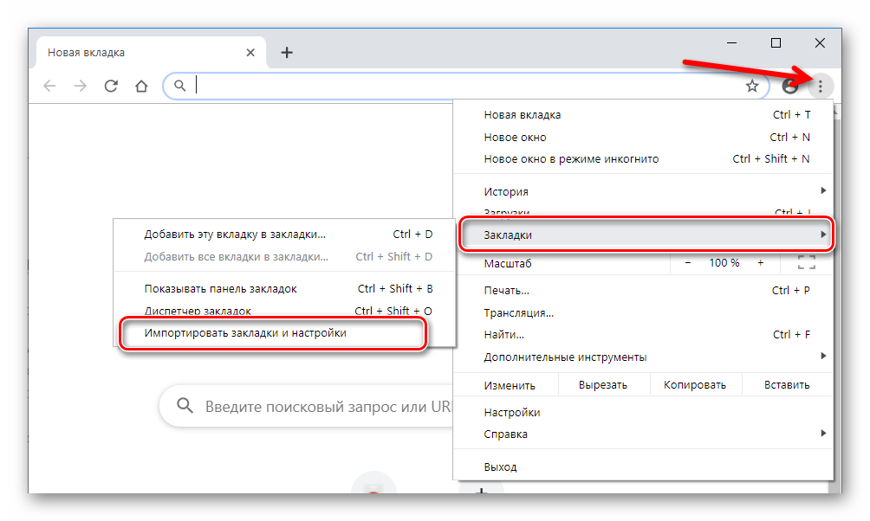Viewport: 870px width, 521px height.
Task: Click the 'Копировать' button
Action: (x=695, y=383)
